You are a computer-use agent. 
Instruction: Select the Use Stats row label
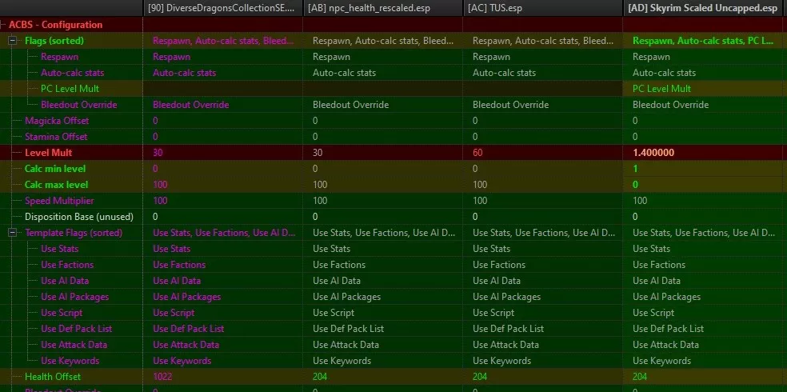pyautogui.click(x=60, y=249)
